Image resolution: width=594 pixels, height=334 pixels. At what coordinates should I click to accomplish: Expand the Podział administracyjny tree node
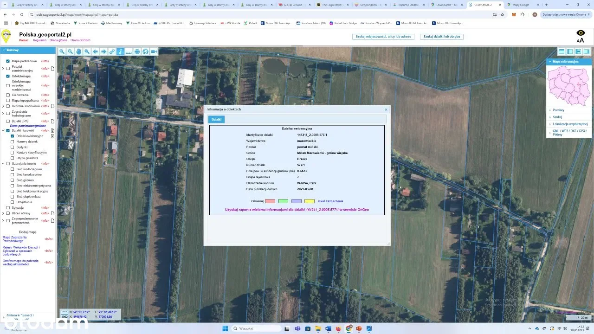[x=3, y=69]
